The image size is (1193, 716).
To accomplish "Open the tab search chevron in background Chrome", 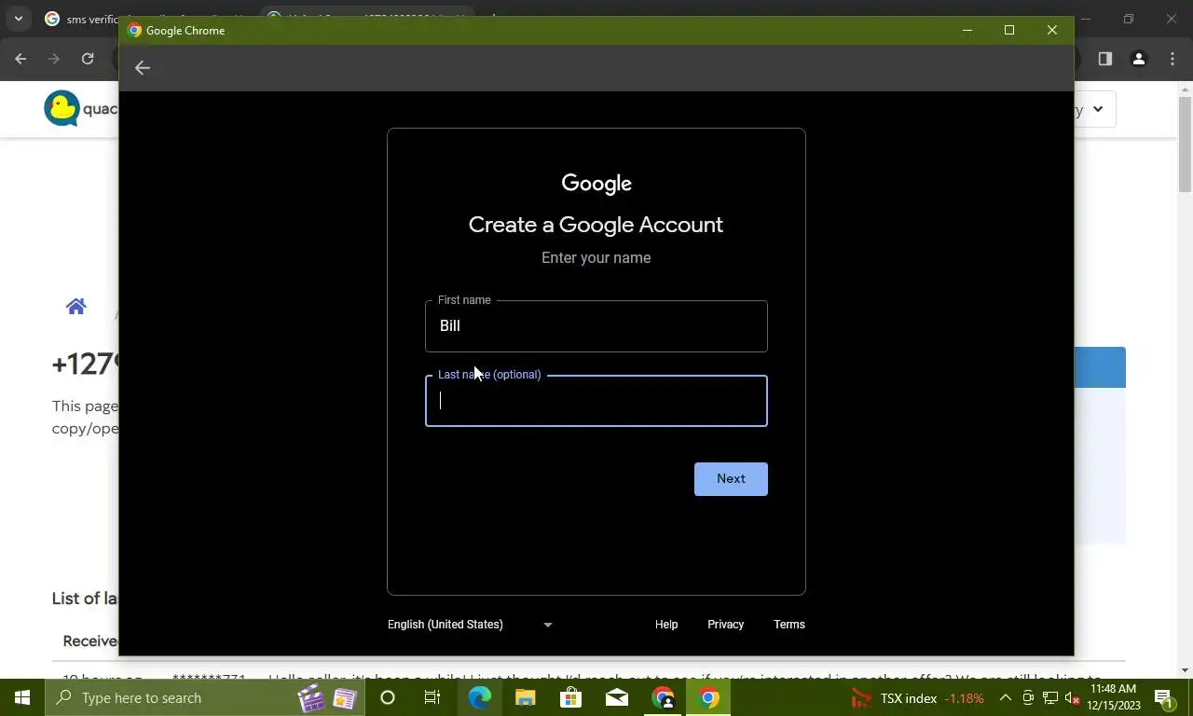I will click(18, 19).
